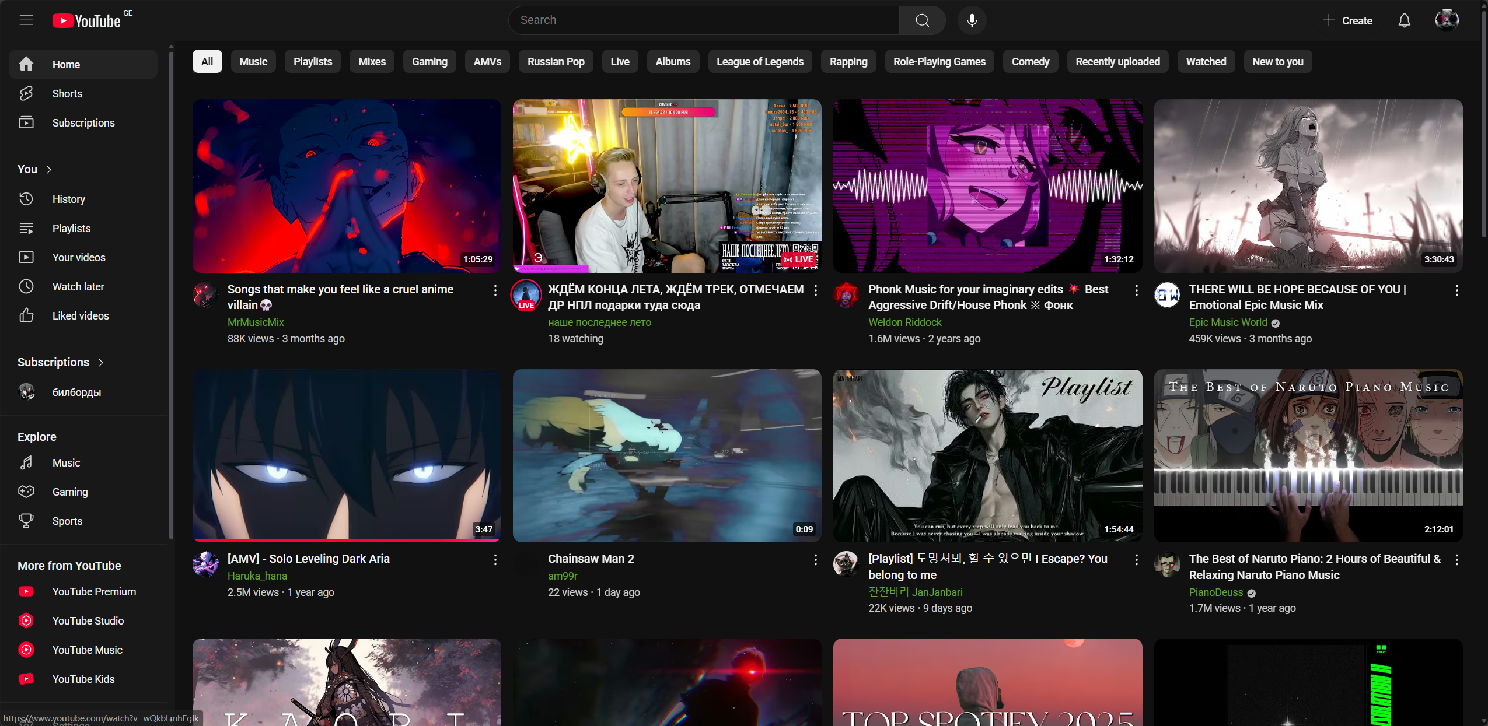Open Liked videos thumbs-up item

pos(81,315)
